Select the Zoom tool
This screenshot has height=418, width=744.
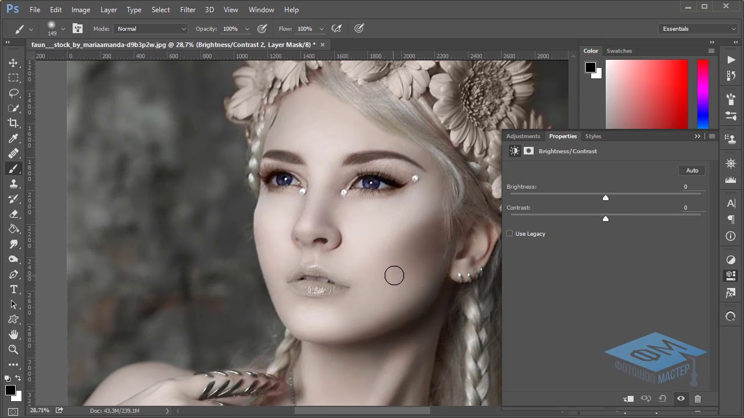click(x=13, y=349)
